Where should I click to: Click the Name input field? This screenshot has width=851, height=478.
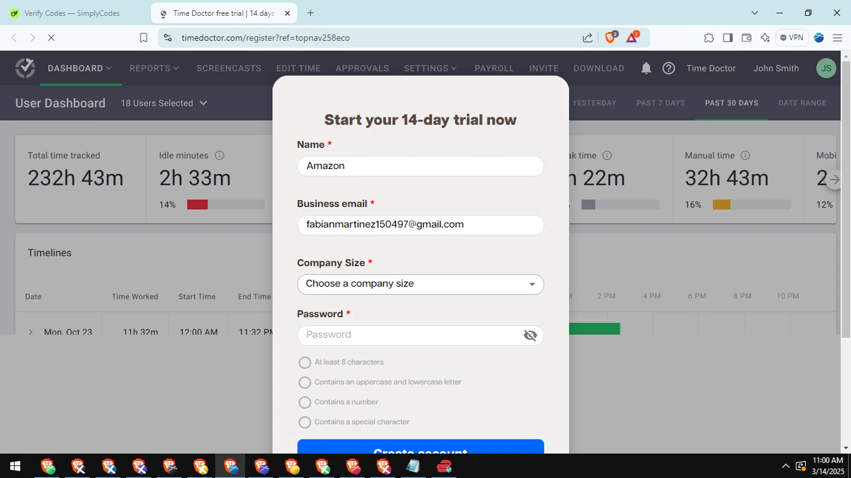point(420,166)
